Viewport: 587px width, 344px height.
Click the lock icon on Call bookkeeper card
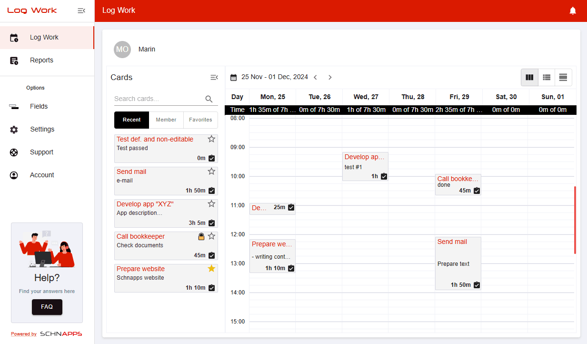coord(201,236)
